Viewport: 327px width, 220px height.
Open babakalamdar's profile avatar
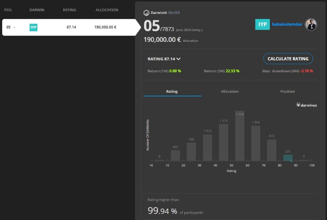pos(311,25)
